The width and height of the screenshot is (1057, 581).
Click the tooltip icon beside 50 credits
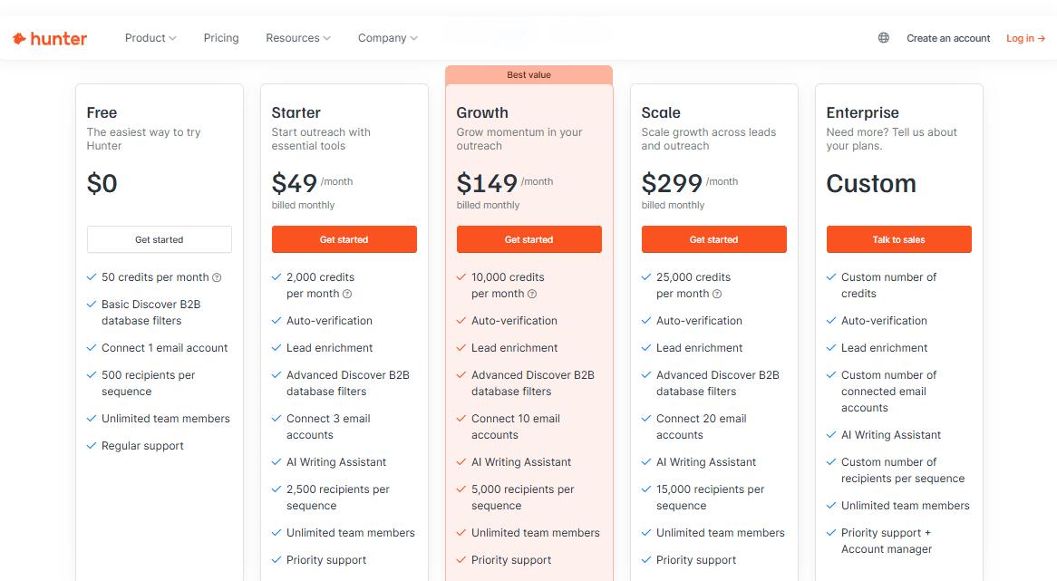click(x=218, y=277)
